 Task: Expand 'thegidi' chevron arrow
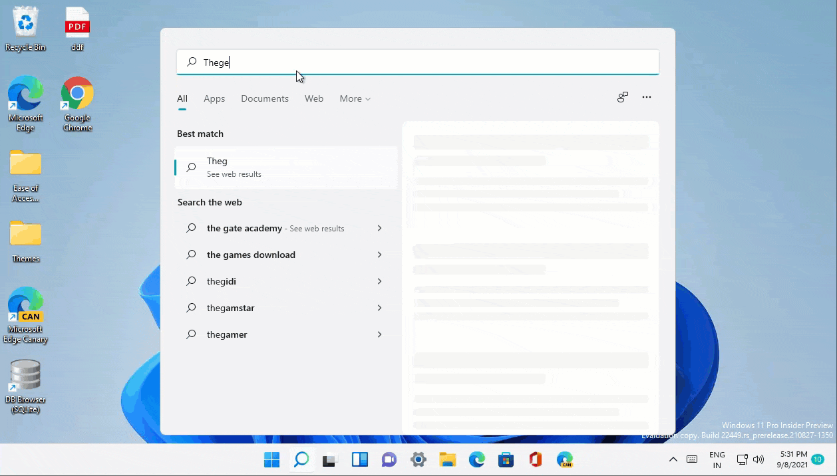click(379, 281)
